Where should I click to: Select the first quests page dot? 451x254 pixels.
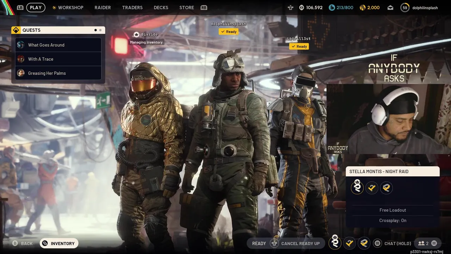point(95,30)
